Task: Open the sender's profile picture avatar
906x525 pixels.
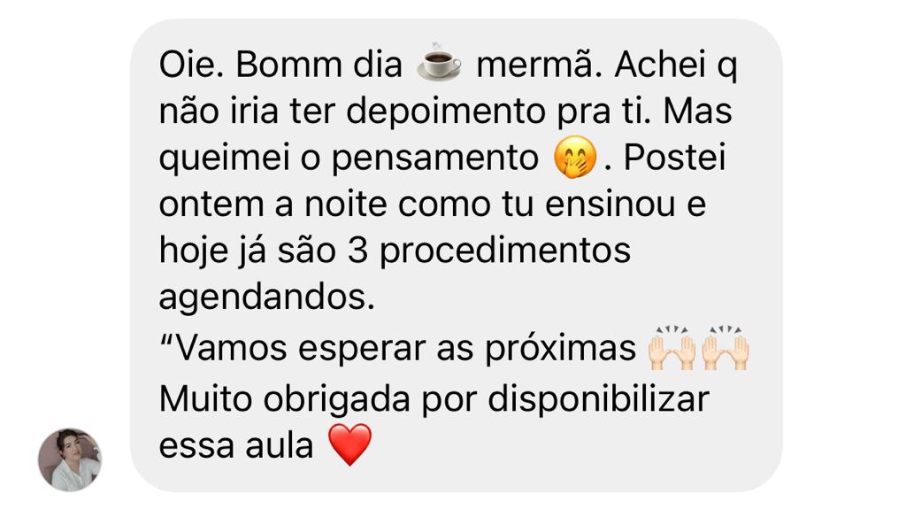Action: (x=70, y=459)
